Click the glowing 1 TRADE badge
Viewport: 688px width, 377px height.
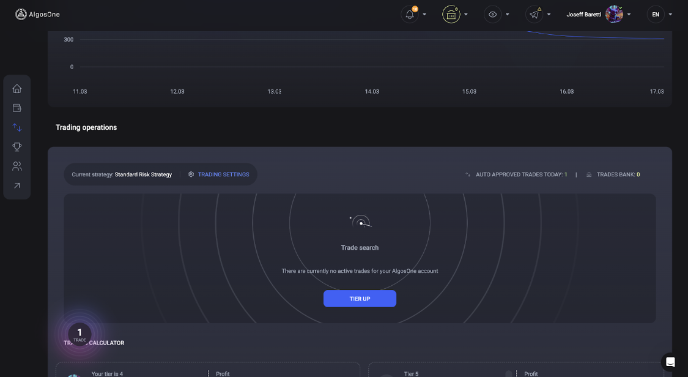tap(80, 334)
